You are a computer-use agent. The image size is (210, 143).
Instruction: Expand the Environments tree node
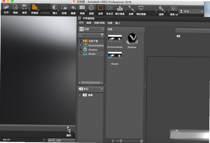click(x=80, y=45)
